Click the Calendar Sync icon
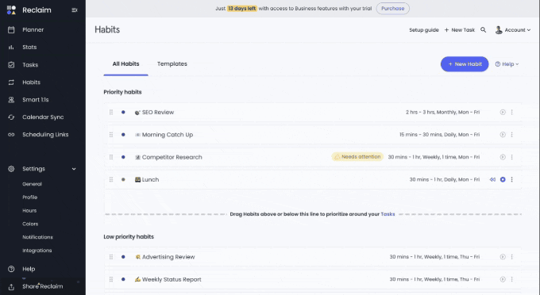Screen dimensions: 540x295 click(11, 117)
